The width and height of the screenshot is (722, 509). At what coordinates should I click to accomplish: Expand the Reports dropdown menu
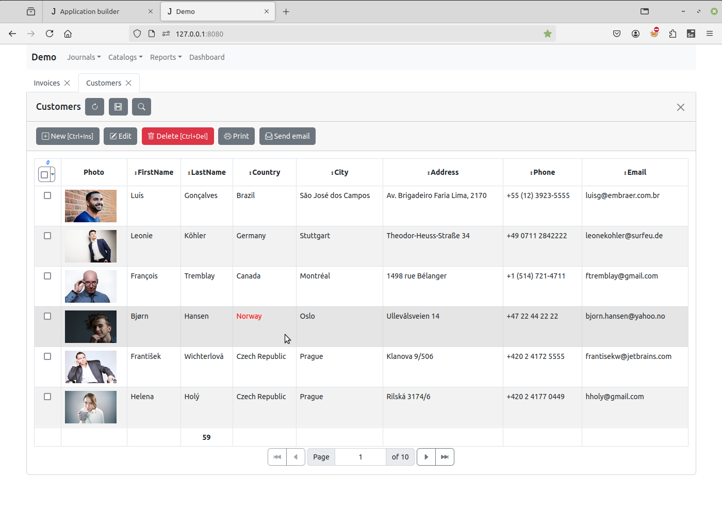point(166,57)
